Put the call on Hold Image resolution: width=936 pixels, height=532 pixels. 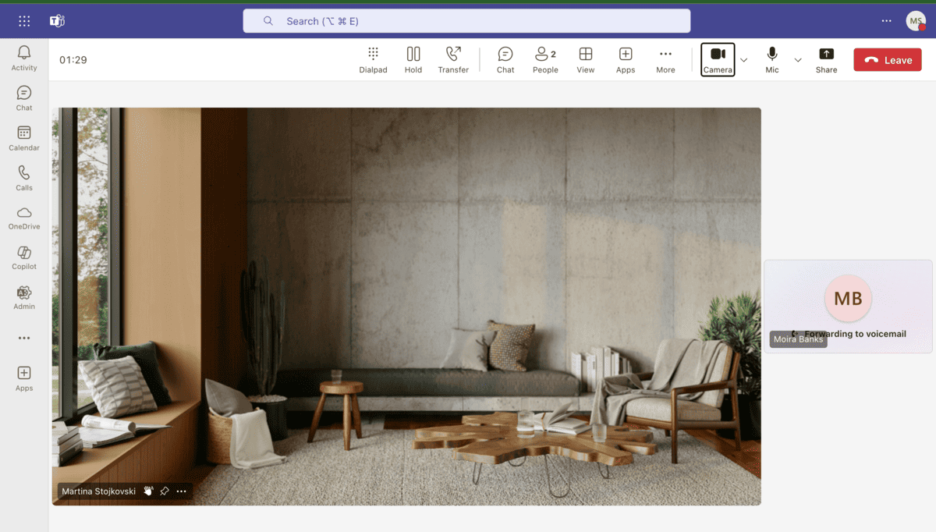413,59
